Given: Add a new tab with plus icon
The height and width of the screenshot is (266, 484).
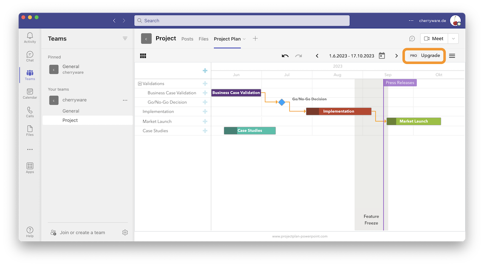Looking at the screenshot, I should 255,38.
